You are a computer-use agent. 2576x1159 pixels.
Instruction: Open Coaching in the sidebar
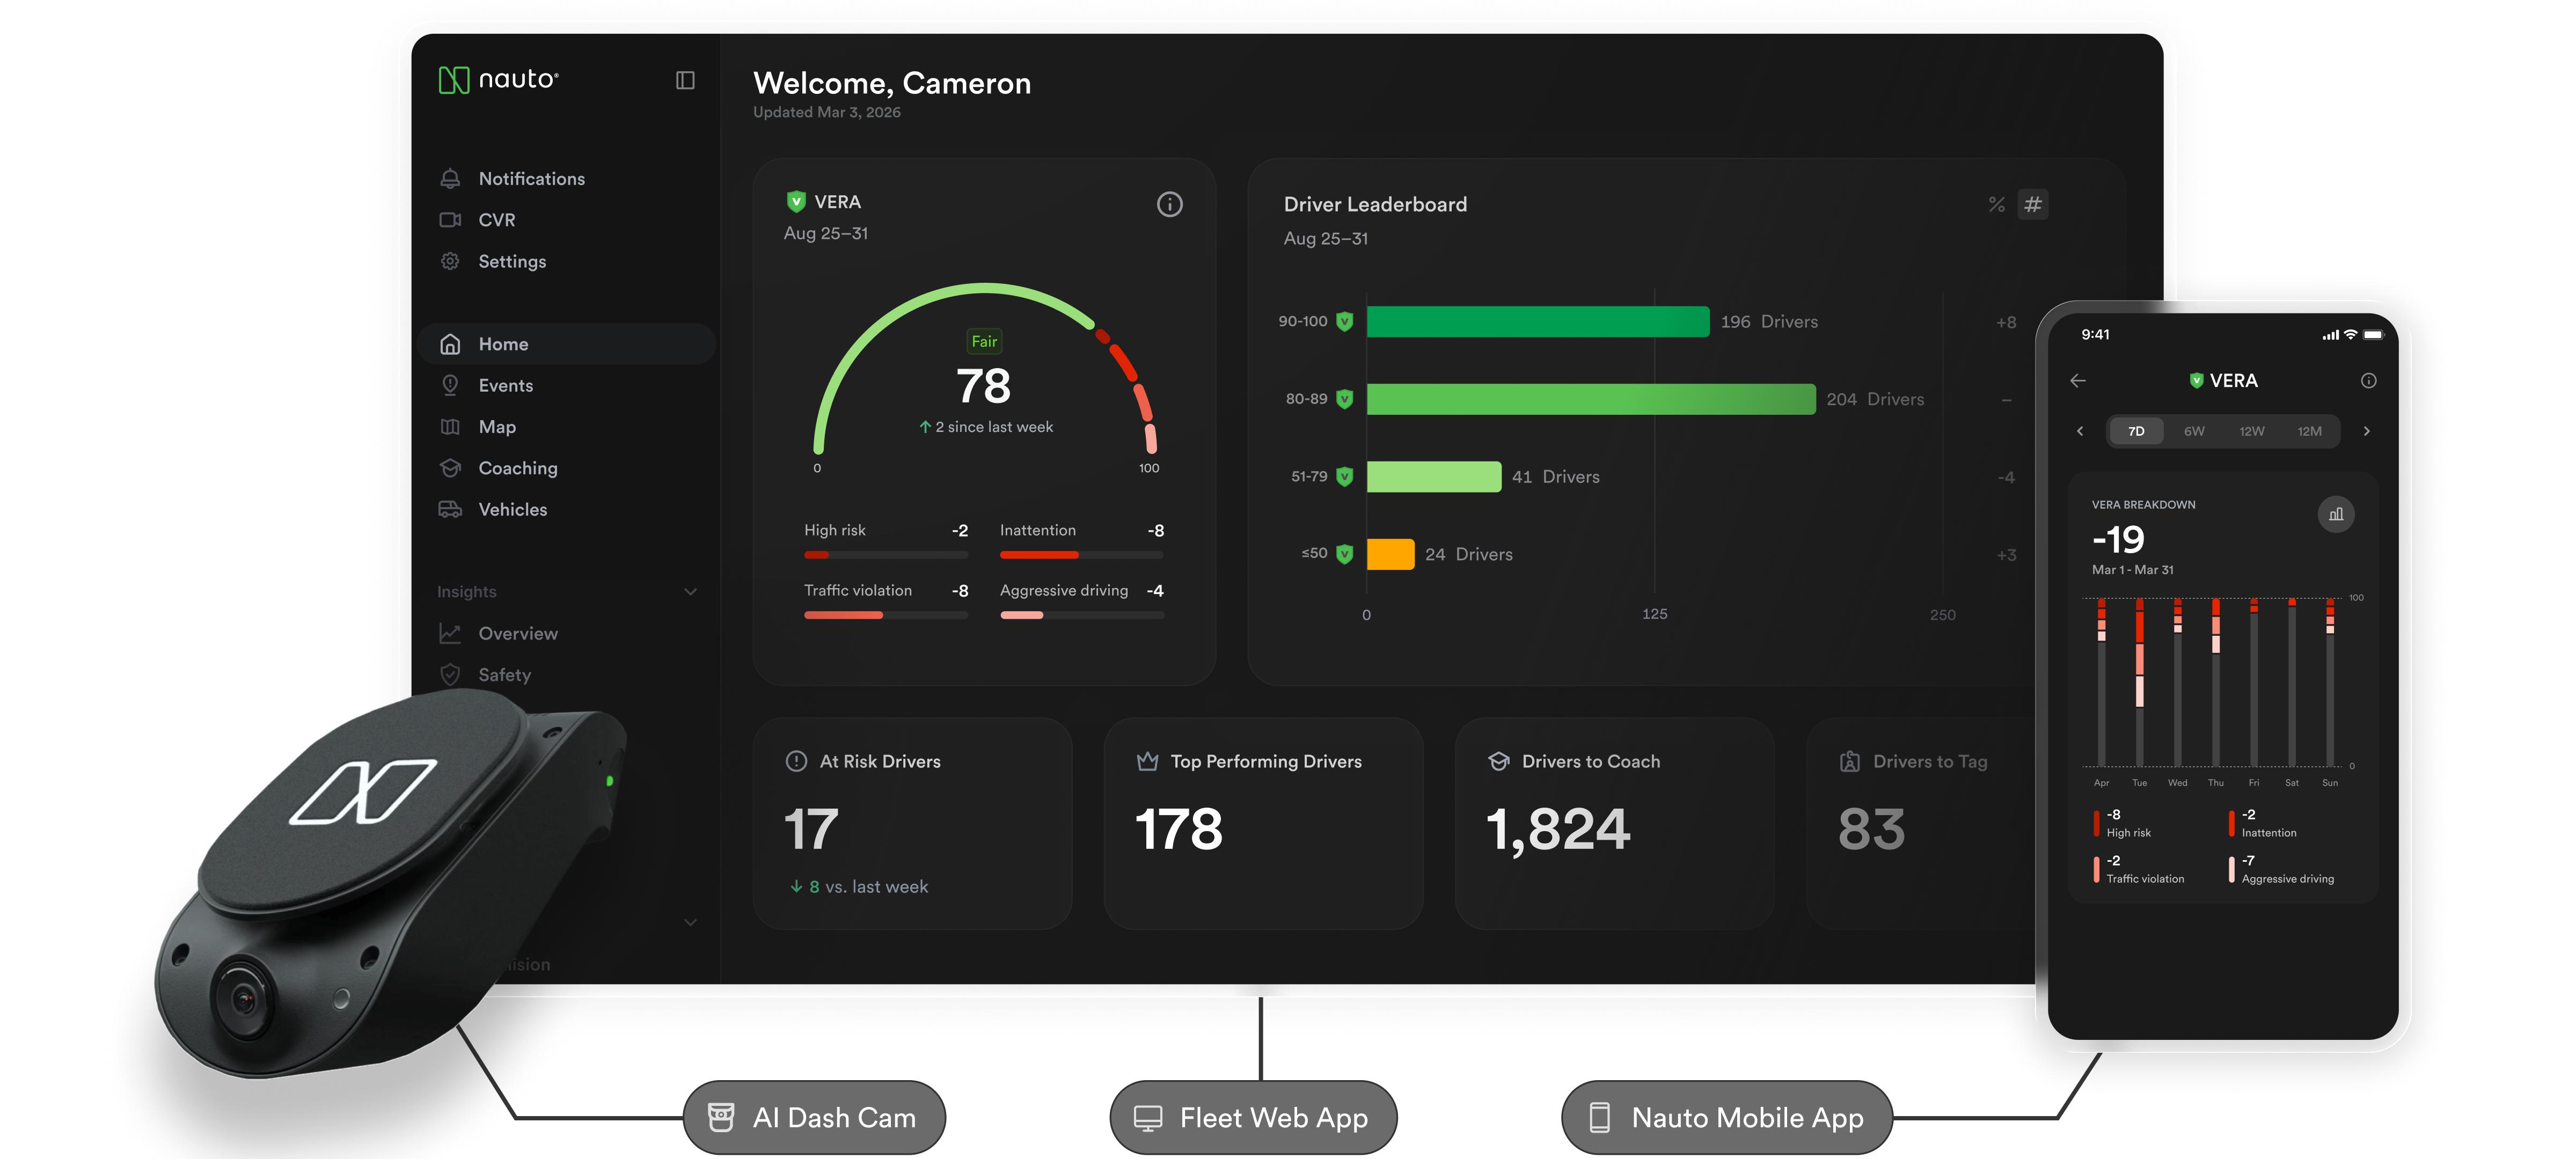(517, 468)
